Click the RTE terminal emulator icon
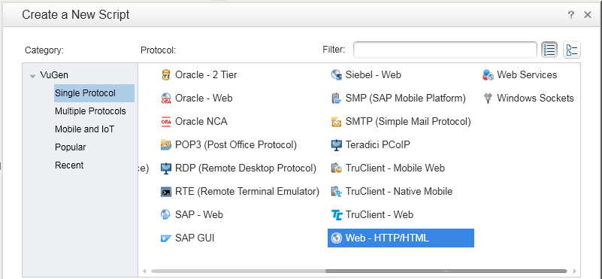602x279 pixels. [x=165, y=191]
